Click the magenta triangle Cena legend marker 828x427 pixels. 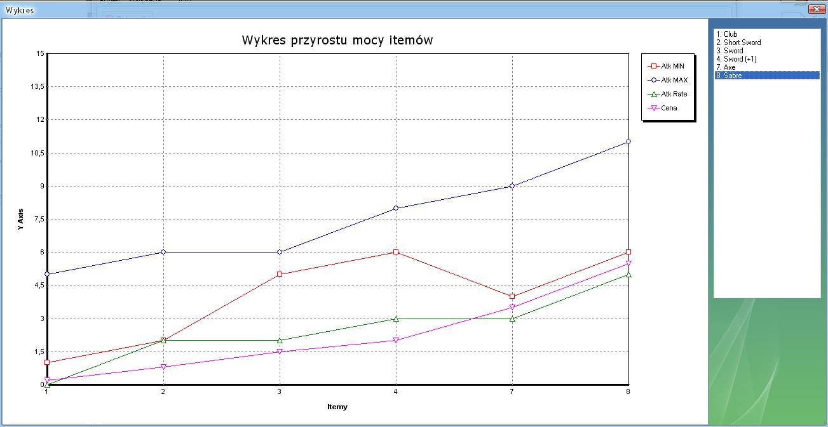point(653,108)
